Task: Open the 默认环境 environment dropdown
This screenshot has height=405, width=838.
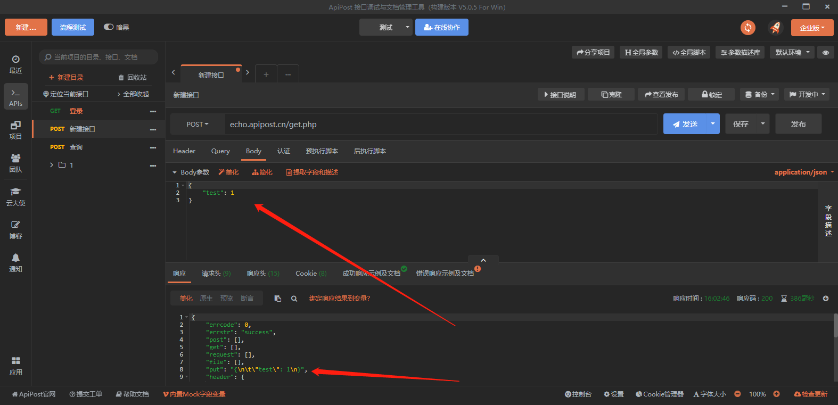Action: pos(792,53)
